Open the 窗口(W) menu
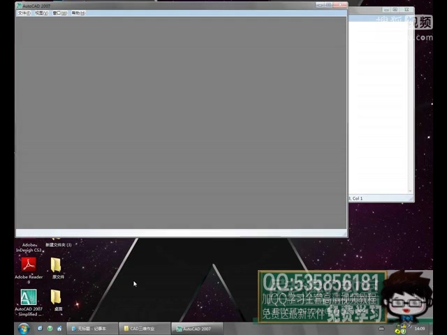Viewport: 447px width, 335px height. pyautogui.click(x=60, y=13)
